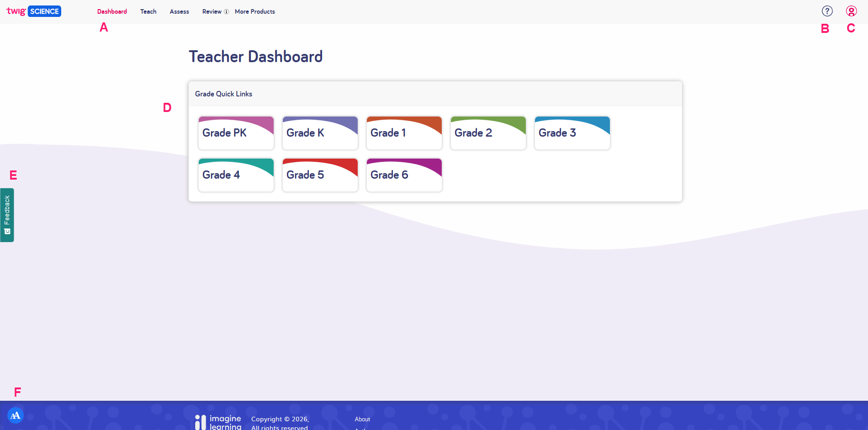Click the Copyright © 2026 text
868x430 pixels.
280,419
